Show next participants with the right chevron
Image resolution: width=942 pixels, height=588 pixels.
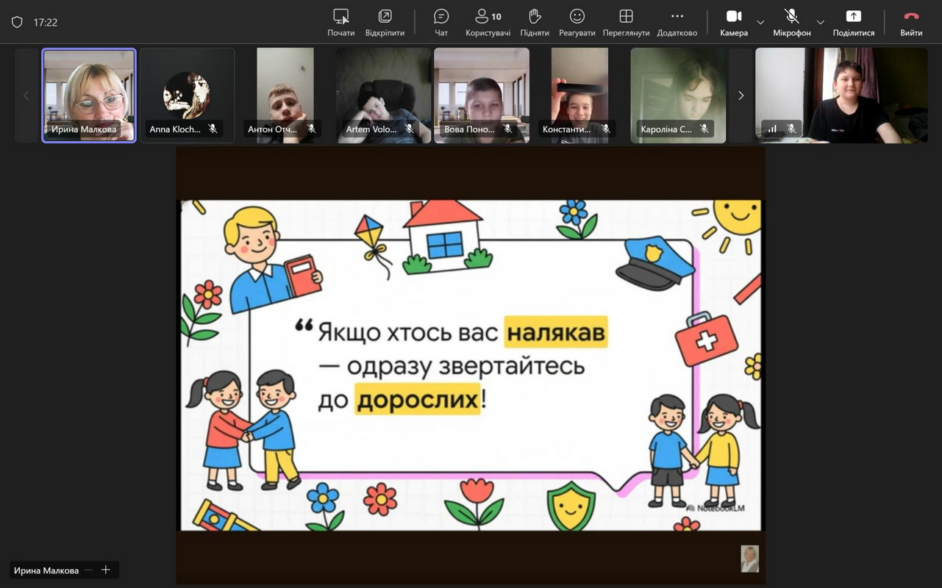pos(741,96)
